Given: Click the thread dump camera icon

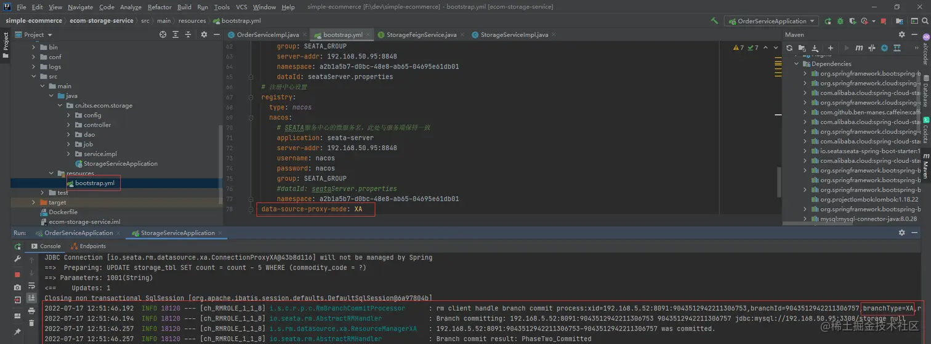Looking at the screenshot, I should [x=17, y=287].
